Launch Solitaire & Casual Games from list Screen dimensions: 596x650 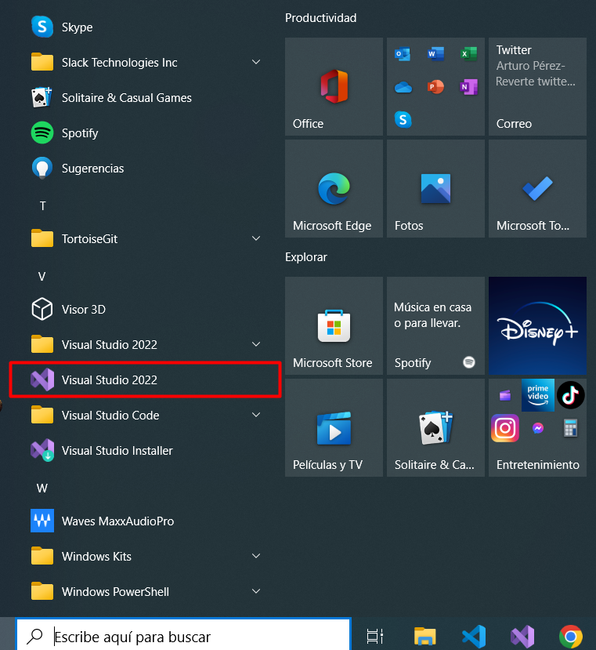coord(126,98)
